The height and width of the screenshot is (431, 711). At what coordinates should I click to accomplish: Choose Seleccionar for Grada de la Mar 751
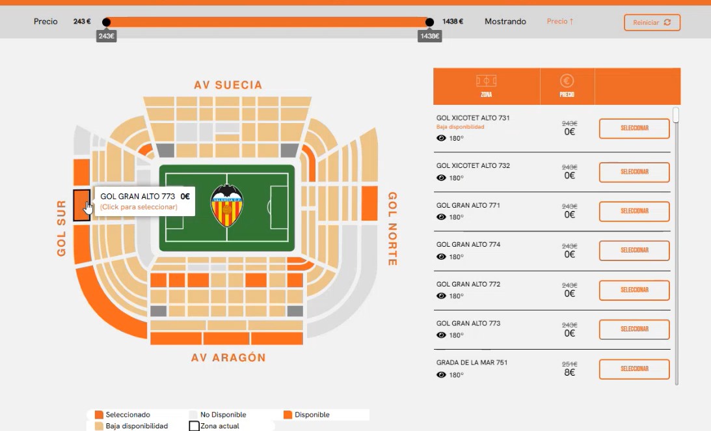pyautogui.click(x=634, y=369)
